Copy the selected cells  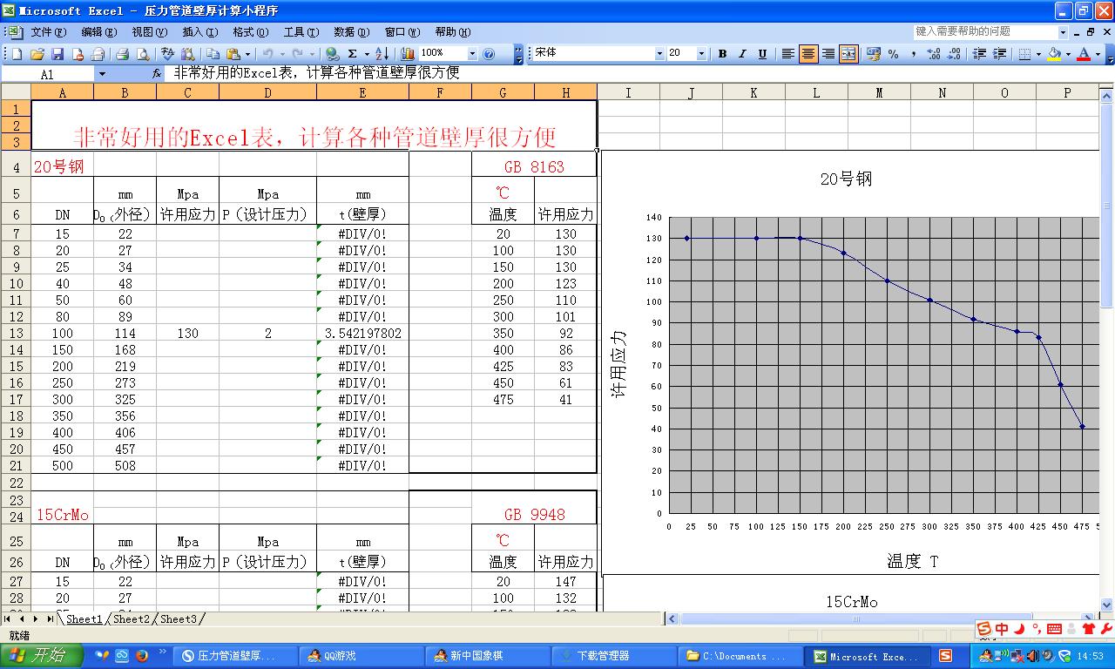[x=213, y=54]
